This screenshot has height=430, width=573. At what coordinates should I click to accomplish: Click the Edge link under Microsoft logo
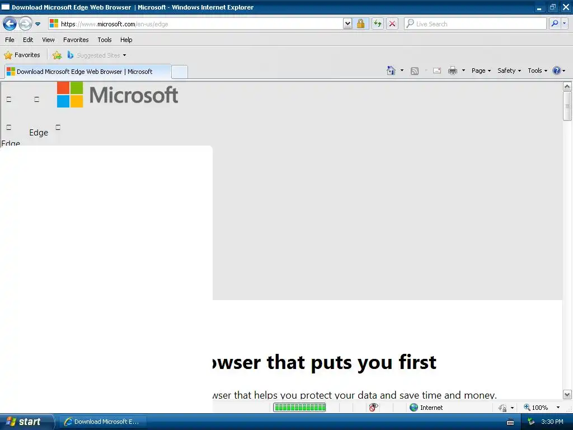pos(39,132)
